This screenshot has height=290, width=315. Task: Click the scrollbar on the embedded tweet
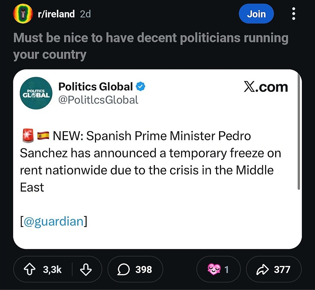click(299, 131)
